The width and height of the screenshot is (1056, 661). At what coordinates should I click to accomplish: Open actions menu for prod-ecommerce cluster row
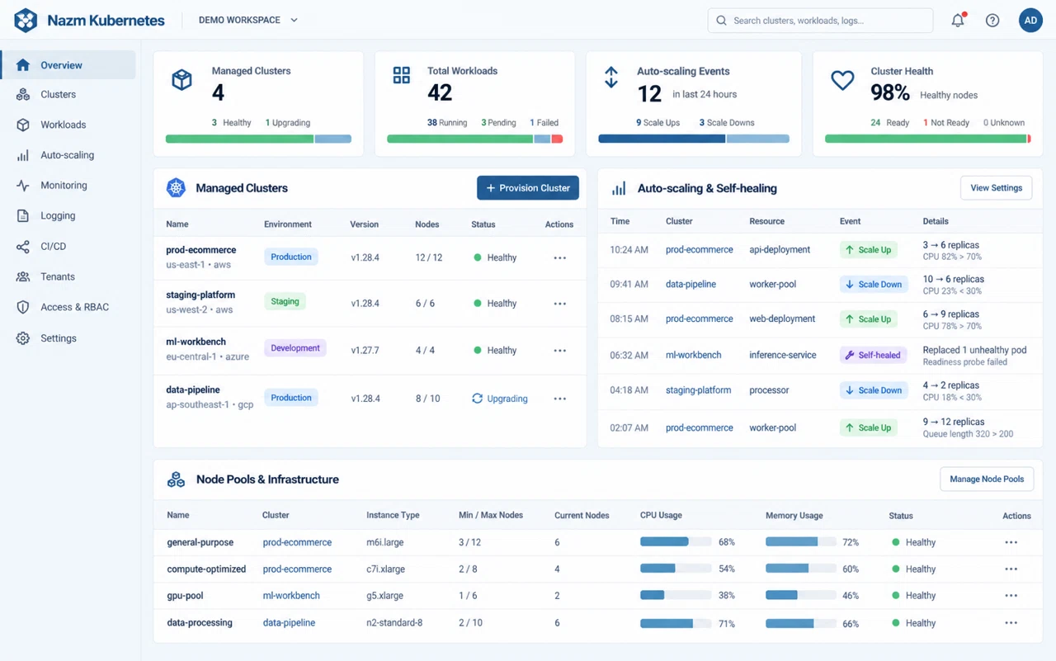(560, 258)
